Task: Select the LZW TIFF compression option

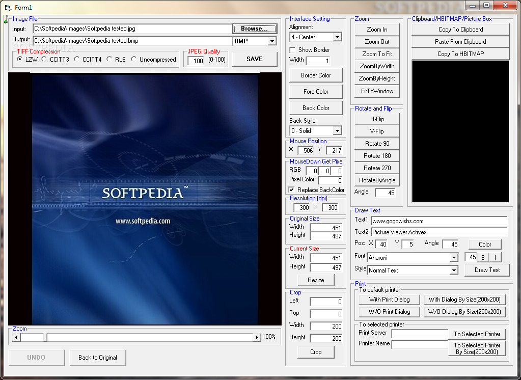Action: 20,59
